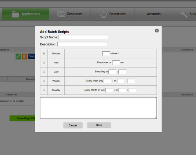The image size is (196, 155).
Task: Click the monthly hour input box
Action: click(x=122, y=90)
